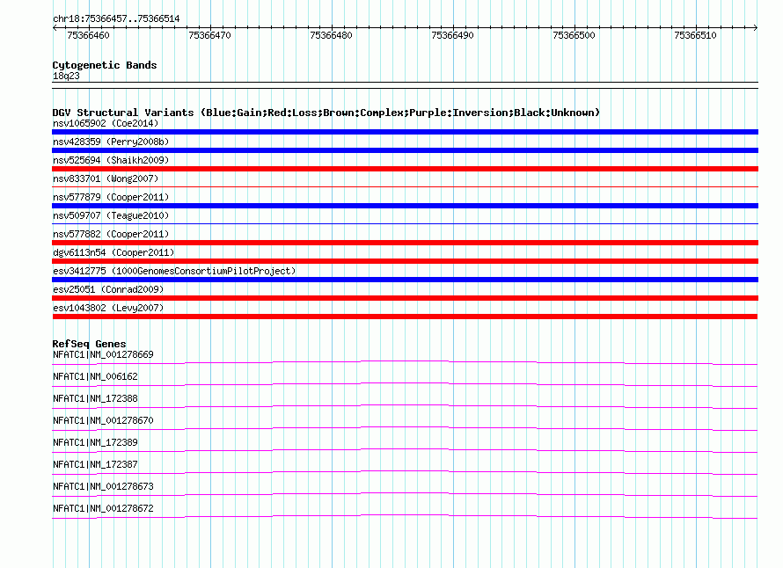This screenshot has width=783, height=568.
Task: Click the blue bar under nsv1065902
Action: (x=405, y=132)
